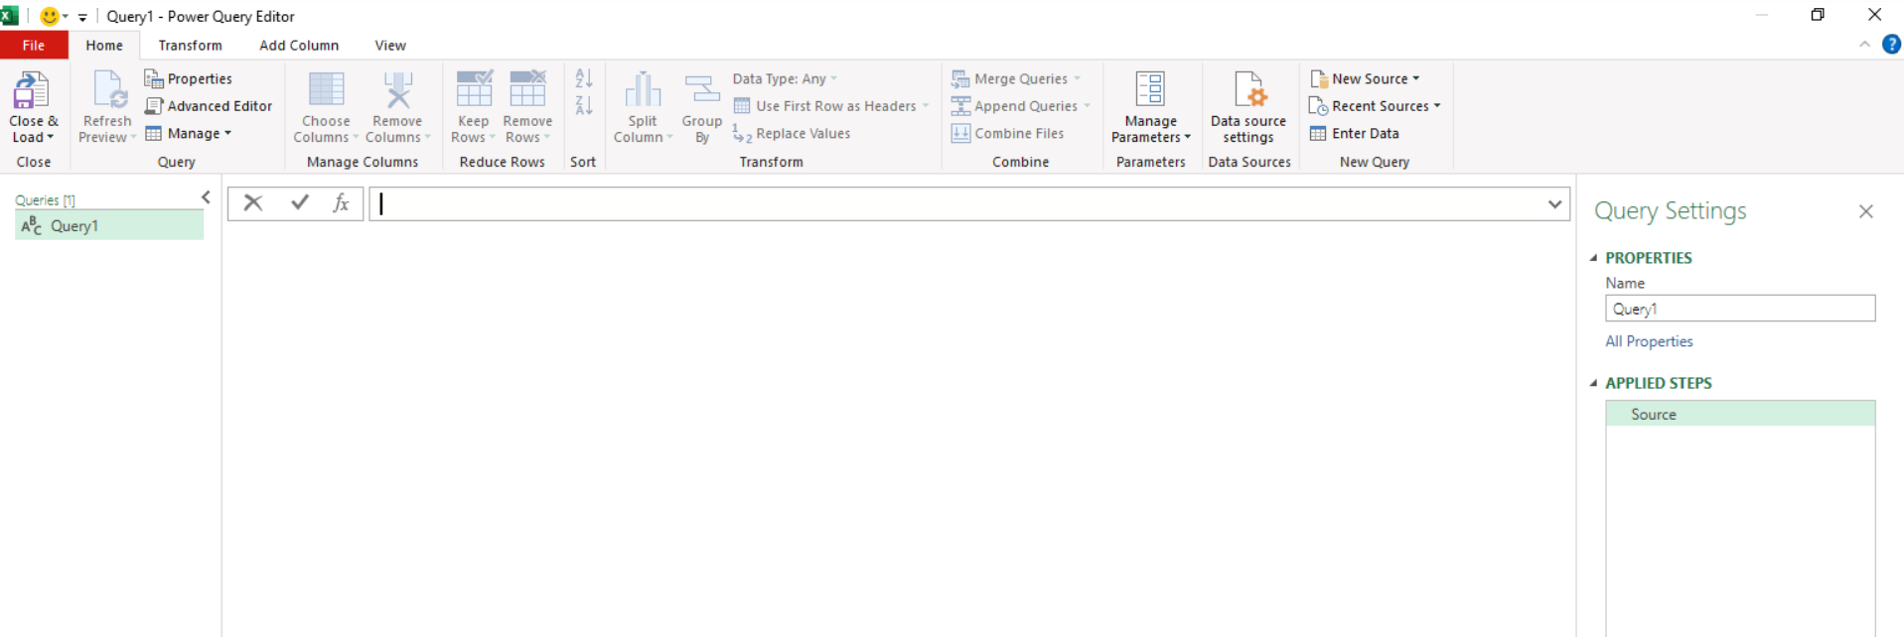
Task: Click Remove Rows icon
Action: click(527, 88)
